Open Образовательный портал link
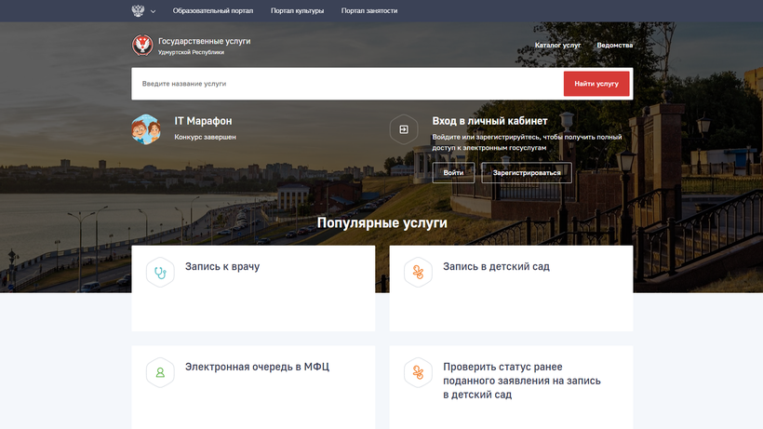 click(x=213, y=10)
